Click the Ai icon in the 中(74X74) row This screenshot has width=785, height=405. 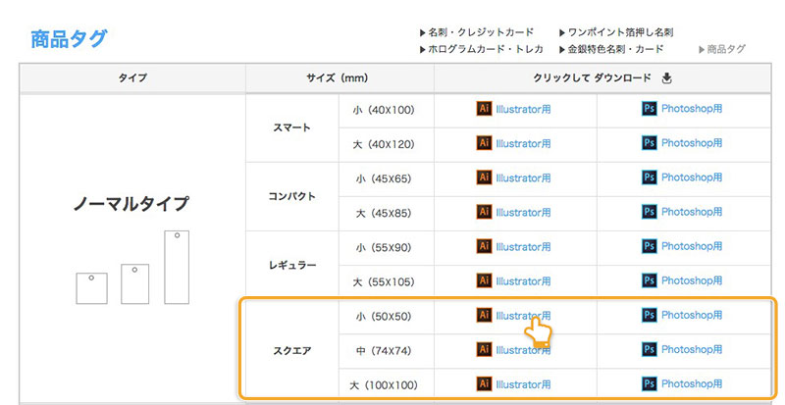[x=484, y=349]
